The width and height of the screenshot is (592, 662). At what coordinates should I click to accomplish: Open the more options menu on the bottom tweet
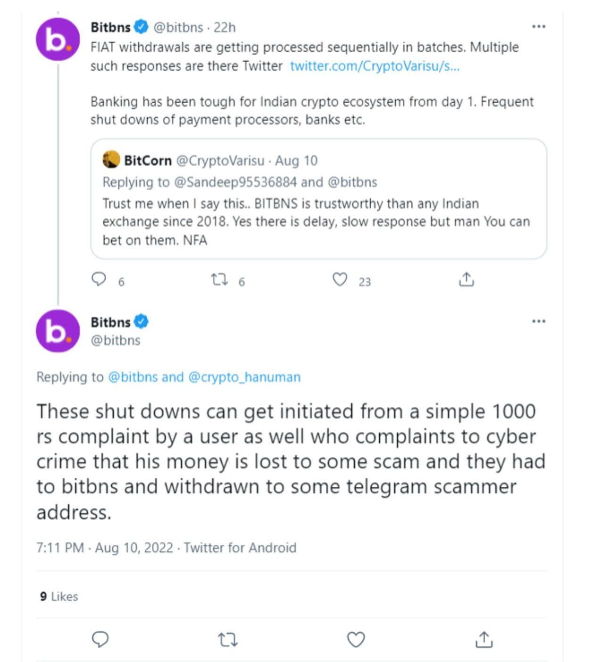point(538,321)
